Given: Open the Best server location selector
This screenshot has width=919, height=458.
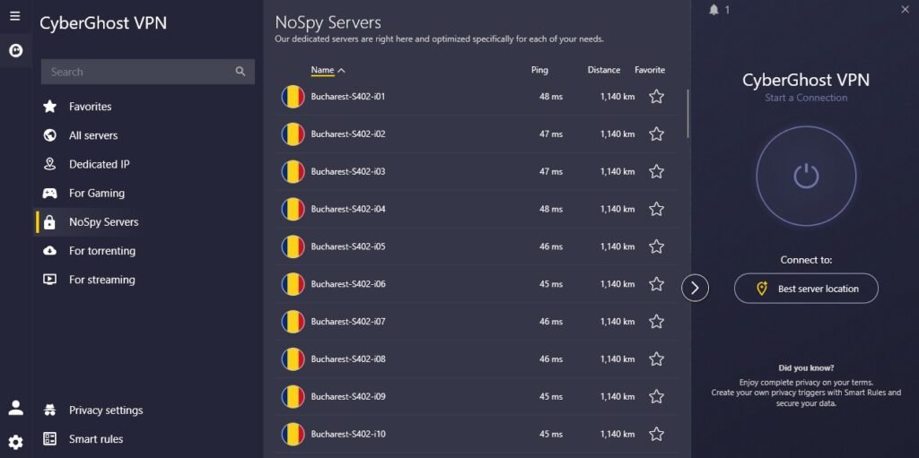Looking at the screenshot, I should [x=806, y=288].
